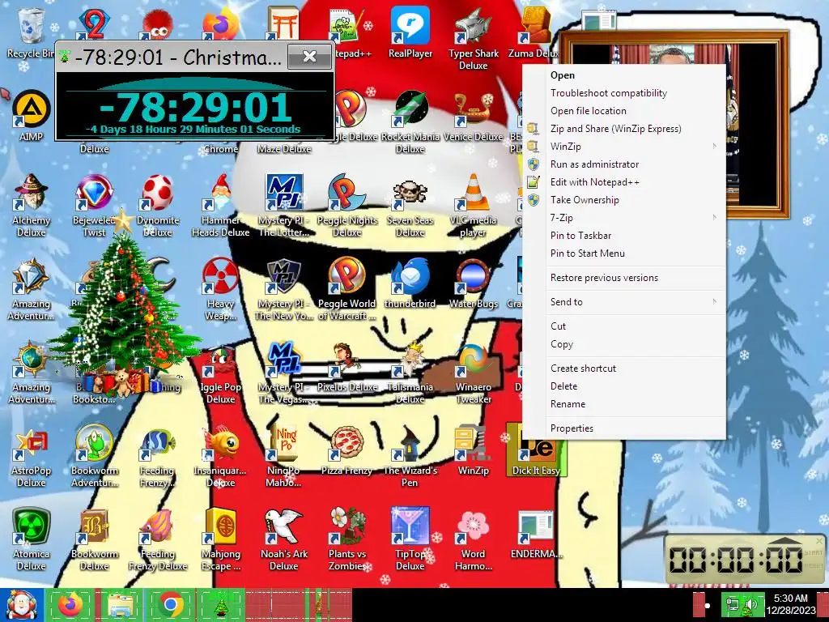Screen dimensions: 829x622
Task: Launch AIMP from the desktop
Action: (32, 115)
